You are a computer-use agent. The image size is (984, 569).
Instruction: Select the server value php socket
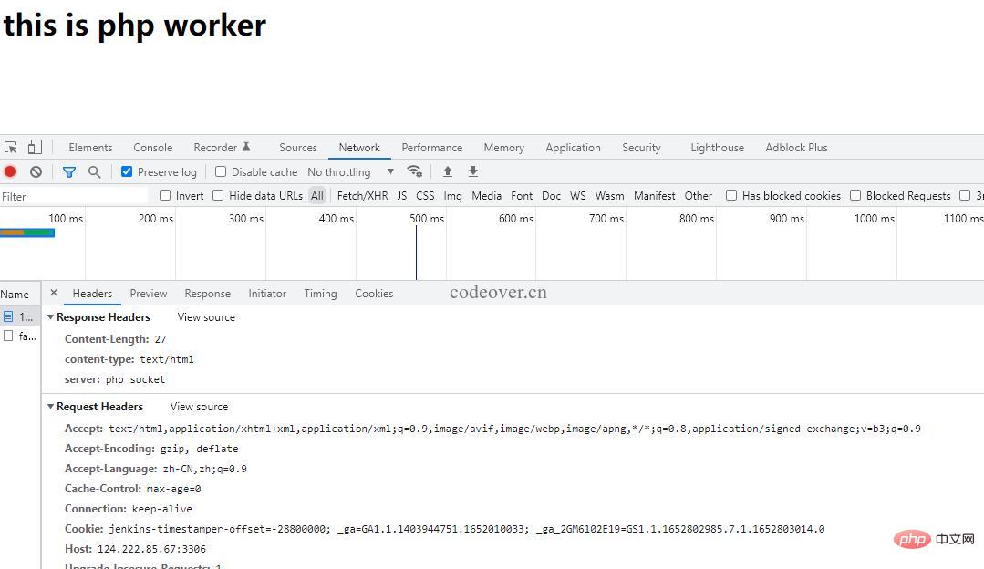pos(135,379)
